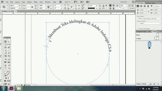Toggle Make All Settings the Same link in Text Wrap panel
This screenshot has width=162, height=91.
click(x=149, y=11)
